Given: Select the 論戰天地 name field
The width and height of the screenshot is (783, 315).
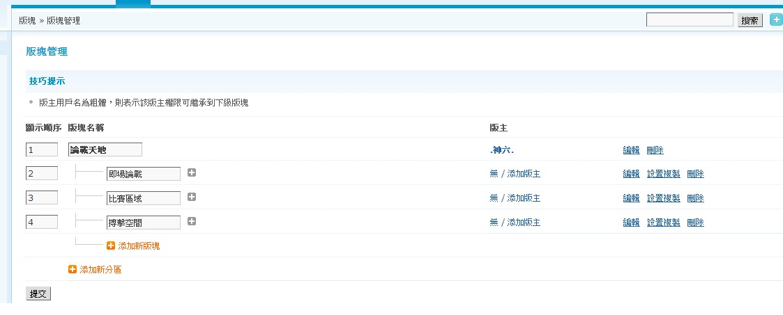Looking at the screenshot, I should point(105,150).
